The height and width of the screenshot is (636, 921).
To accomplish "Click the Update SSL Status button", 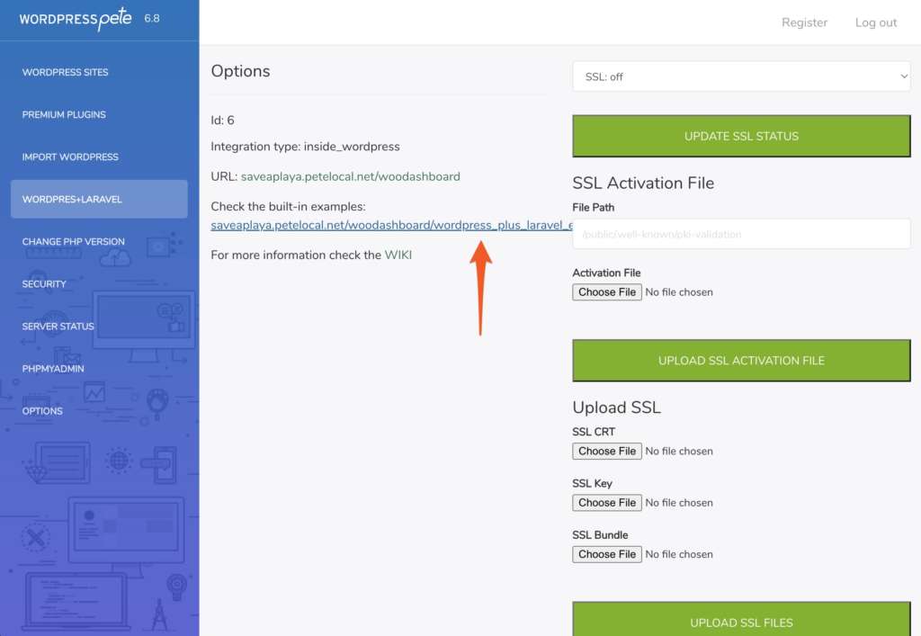I will [741, 137].
